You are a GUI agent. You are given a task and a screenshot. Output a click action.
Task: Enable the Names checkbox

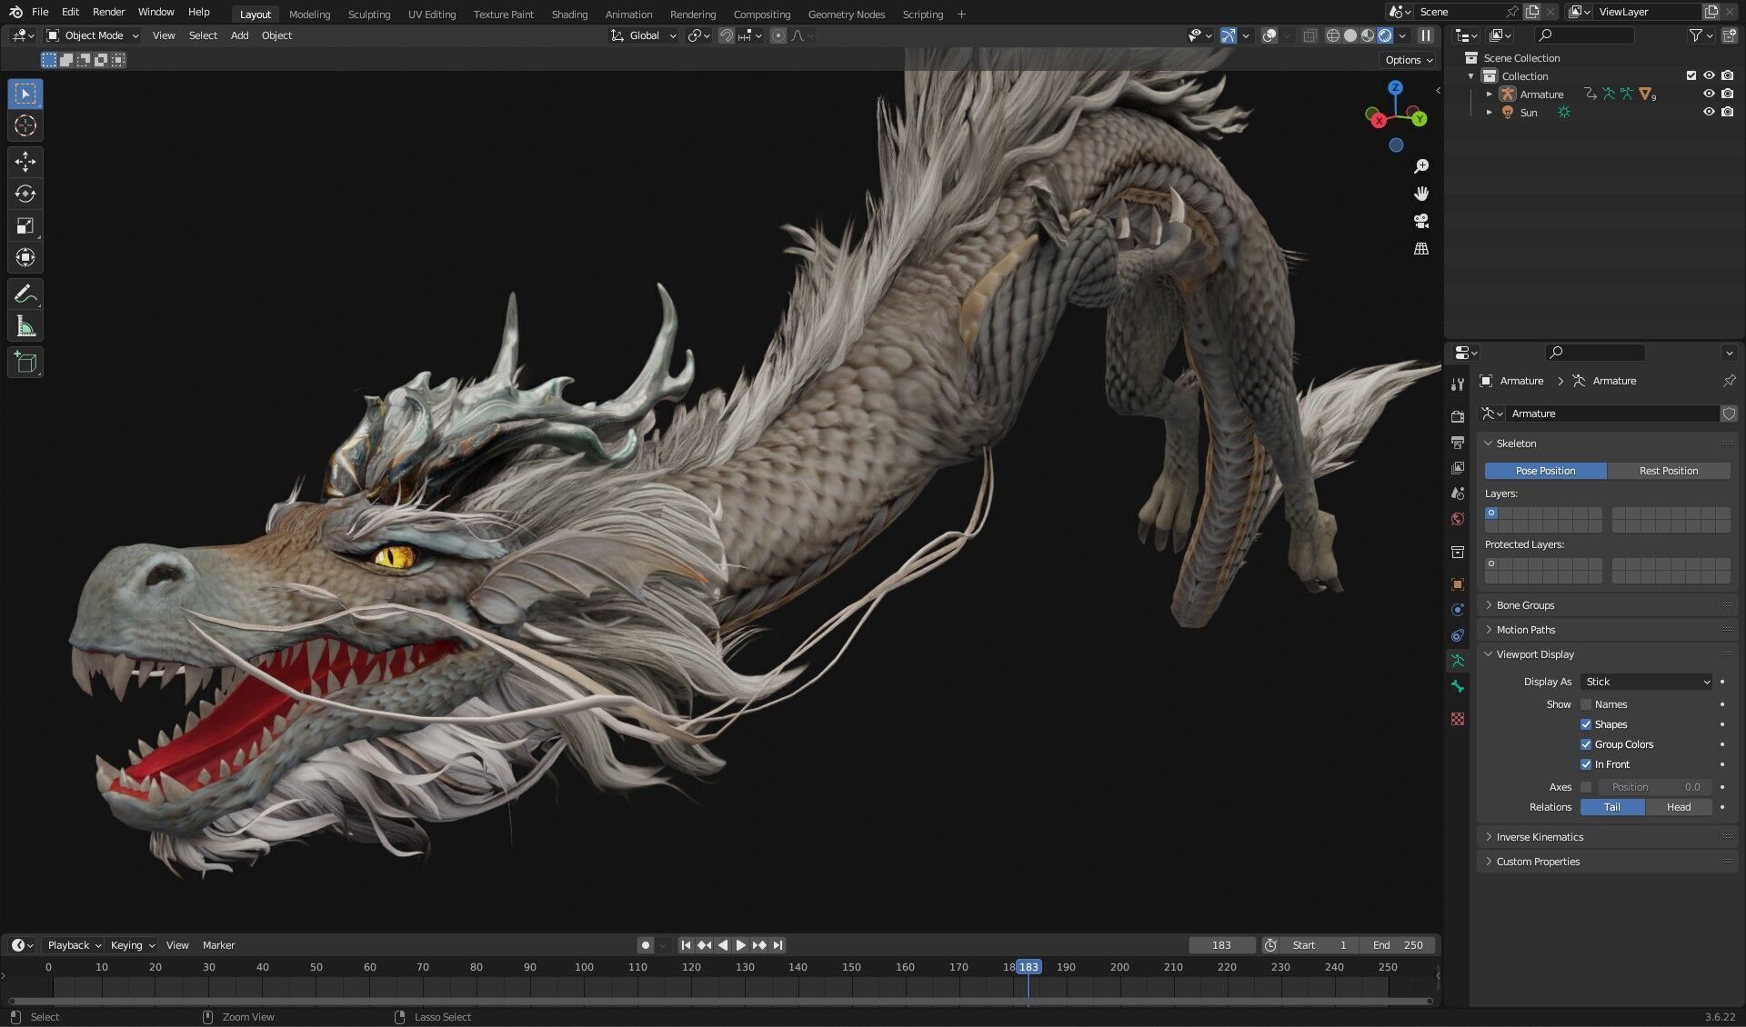click(1586, 704)
